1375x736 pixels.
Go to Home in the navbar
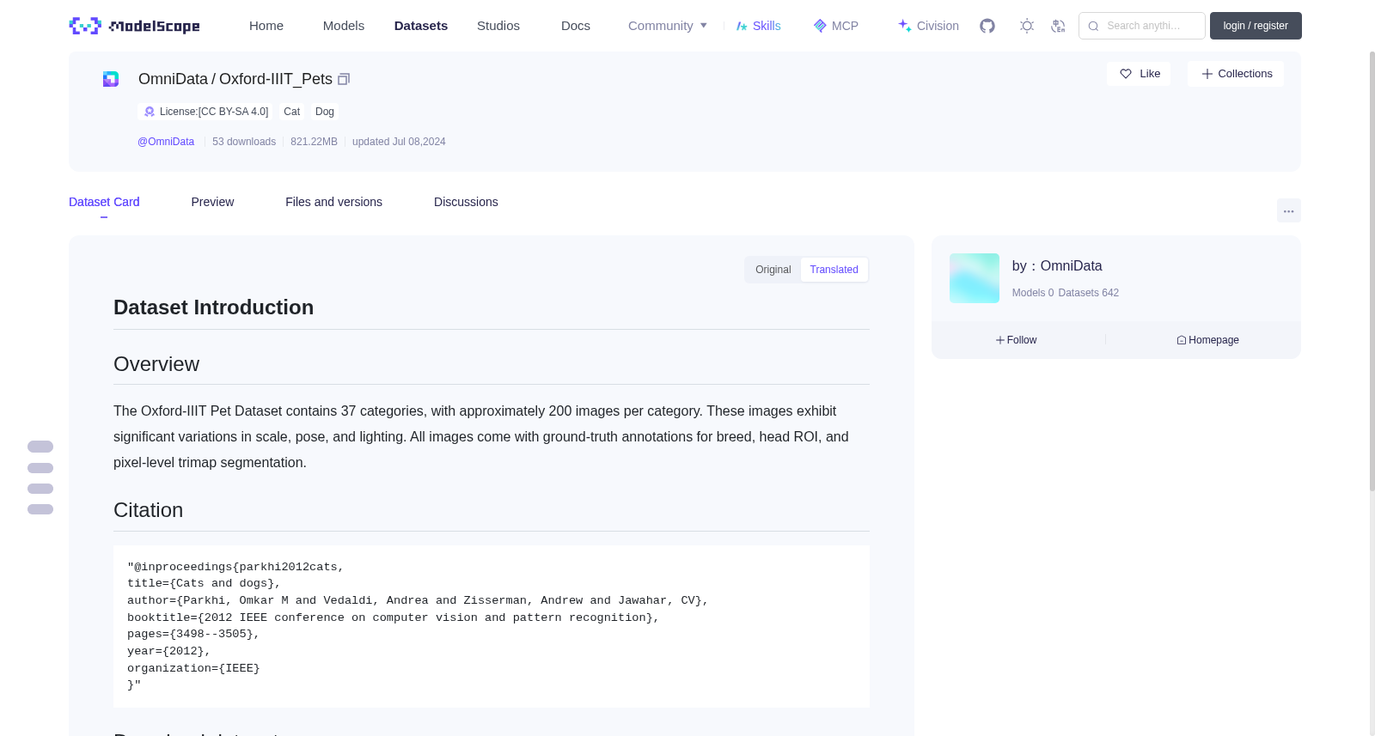pos(266,26)
